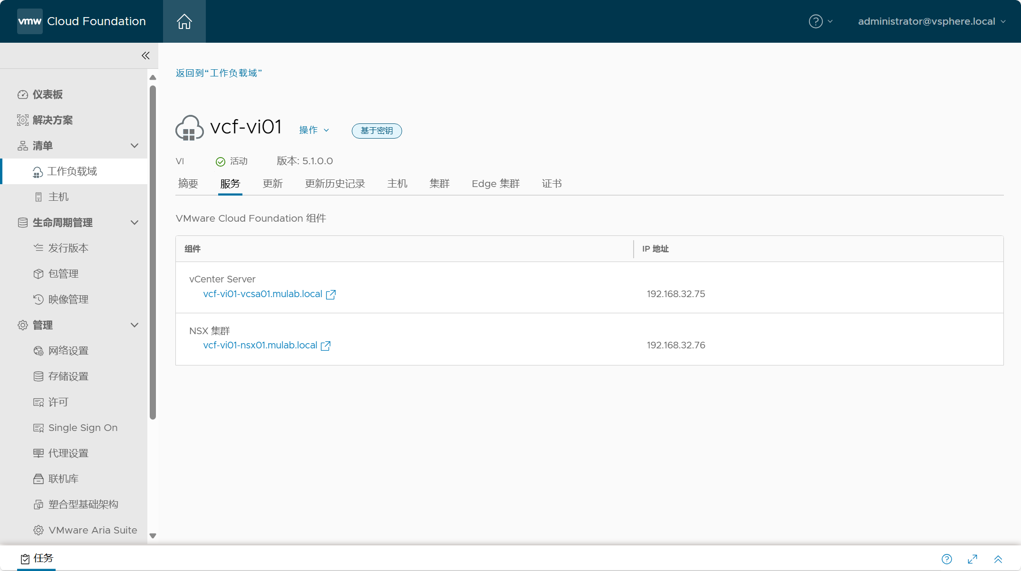Click the 清单 inventory hierarchy icon
1021x571 pixels.
coord(23,146)
